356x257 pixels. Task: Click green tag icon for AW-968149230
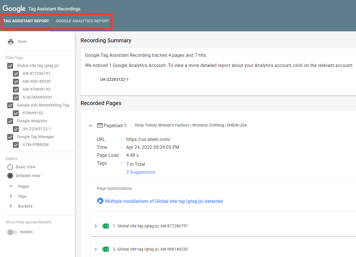[x=105, y=249]
